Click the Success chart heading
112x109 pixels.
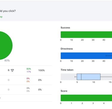[x=65, y=28]
